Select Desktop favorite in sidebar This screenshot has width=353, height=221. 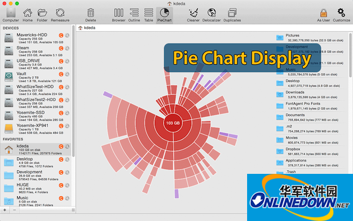pos(36,163)
